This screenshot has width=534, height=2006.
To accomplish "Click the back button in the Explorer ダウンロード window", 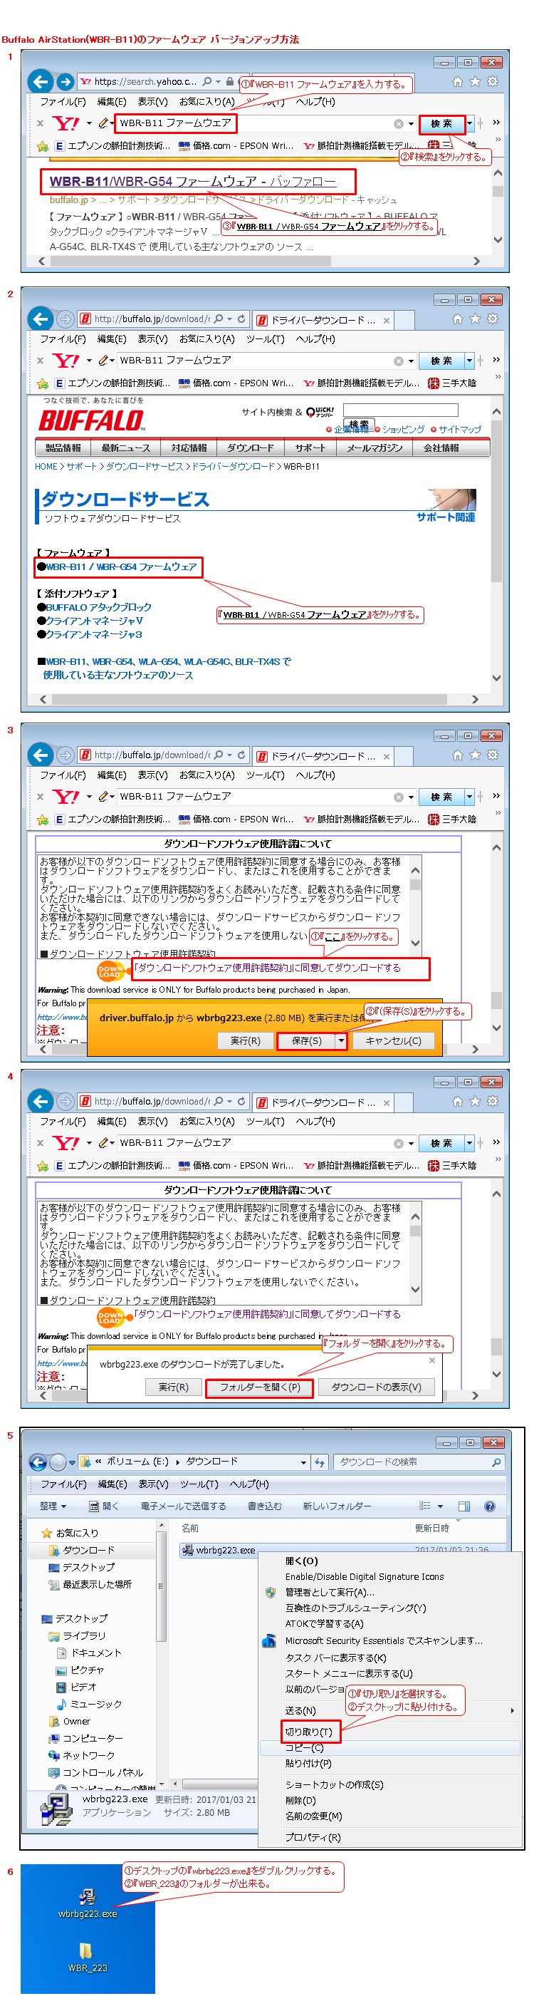I will tap(37, 1462).
